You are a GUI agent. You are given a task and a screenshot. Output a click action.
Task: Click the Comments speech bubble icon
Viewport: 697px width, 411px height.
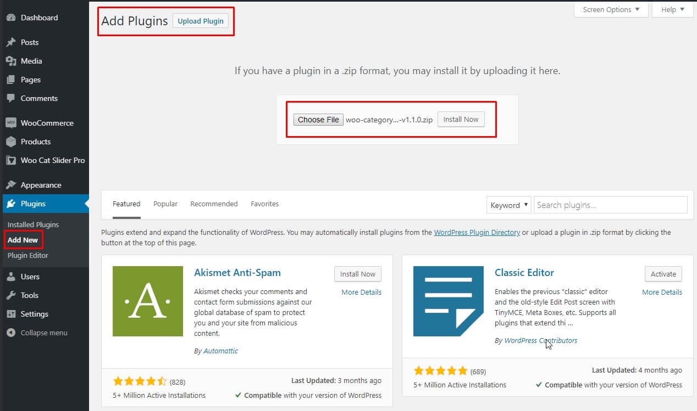[x=10, y=98]
